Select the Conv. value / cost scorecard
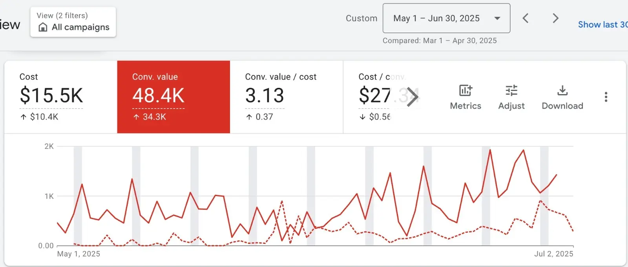This screenshot has height=267, width=628. tap(287, 97)
